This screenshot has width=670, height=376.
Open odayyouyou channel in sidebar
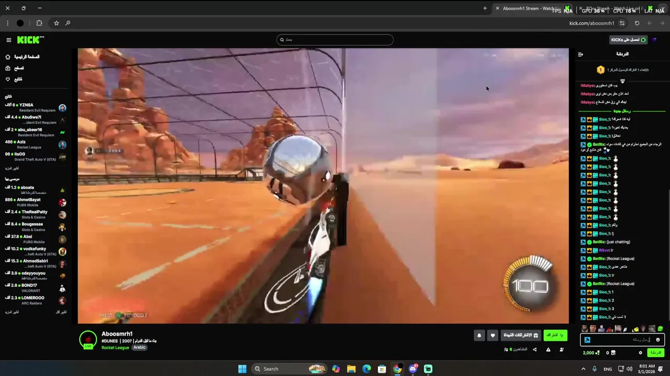coord(36,276)
